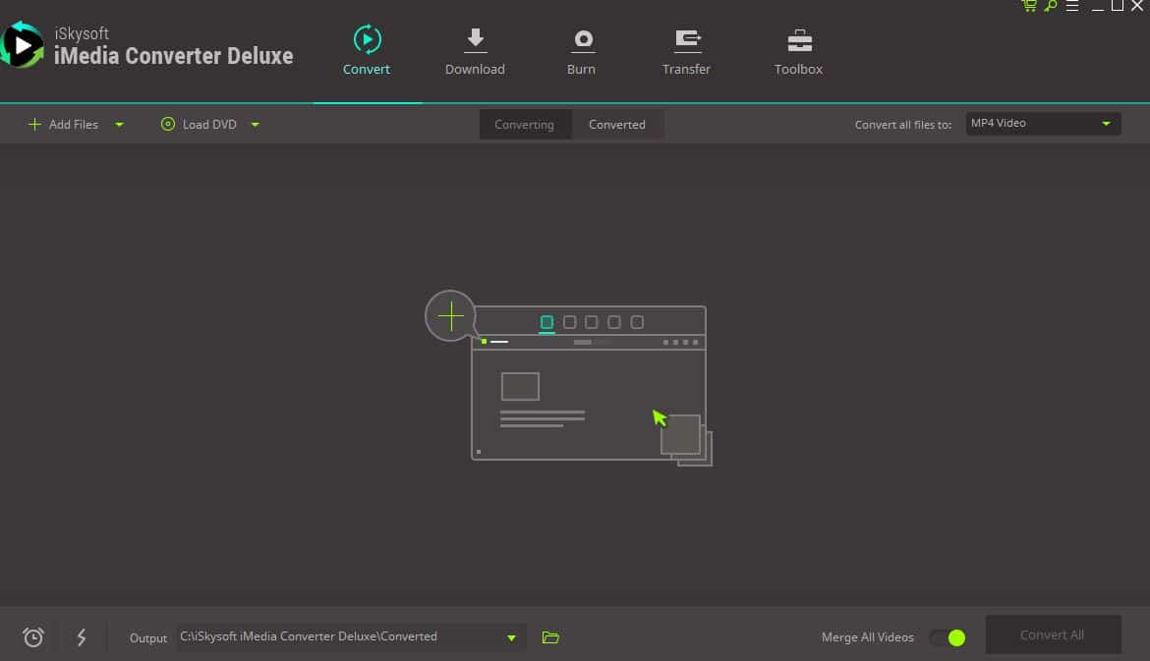Select the Transfer feature icon
Screen dimensions: 1150x661
click(686, 39)
